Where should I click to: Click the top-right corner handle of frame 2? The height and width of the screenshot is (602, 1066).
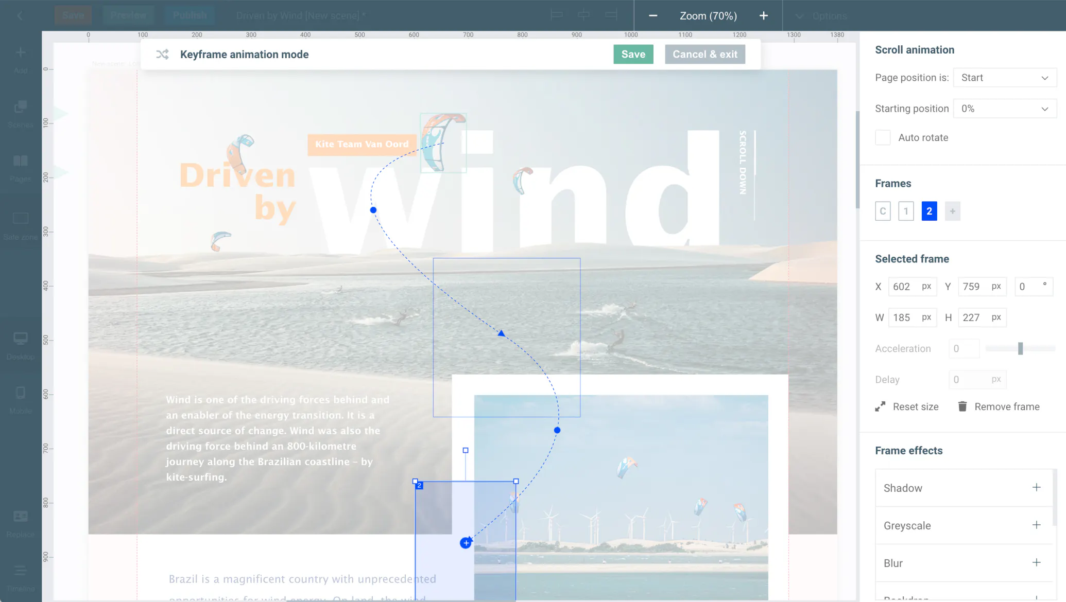(x=516, y=482)
